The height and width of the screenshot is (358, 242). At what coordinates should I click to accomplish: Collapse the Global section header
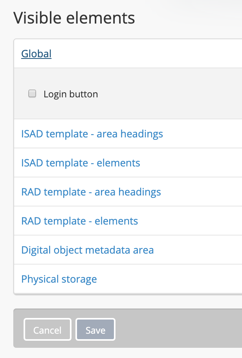(x=36, y=54)
